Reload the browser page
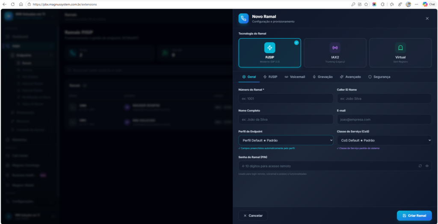Image resolution: width=438 pixels, height=224 pixels. coord(12,4)
